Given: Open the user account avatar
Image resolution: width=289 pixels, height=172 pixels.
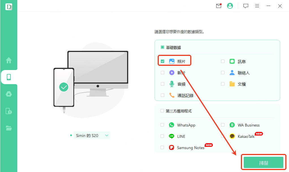Looking at the screenshot, I should click(x=230, y=6).
